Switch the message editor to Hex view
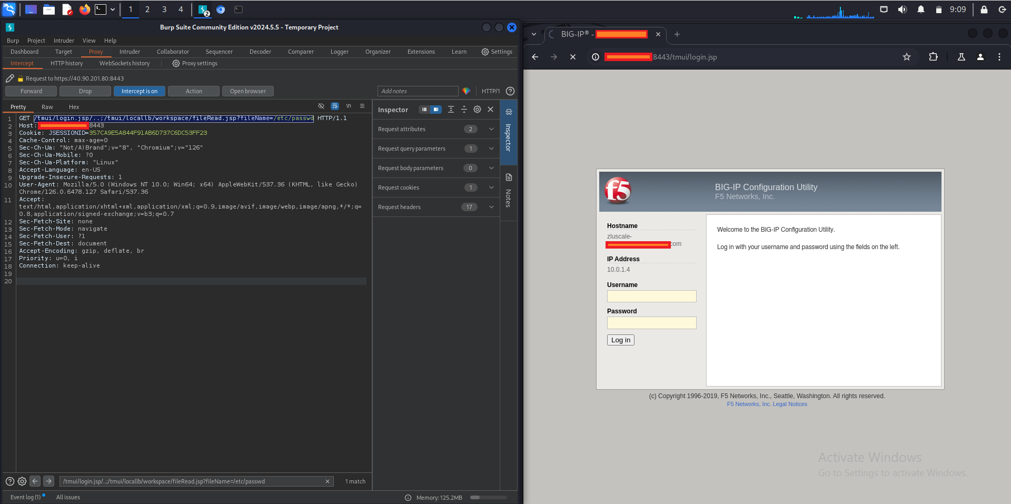The image size is (1011, 504). point(74,107)
